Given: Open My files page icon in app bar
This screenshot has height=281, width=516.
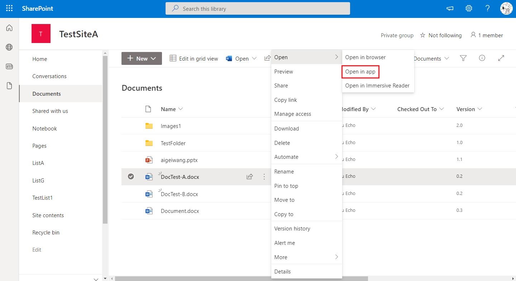Looking at the screenshot, I should 9,86.
